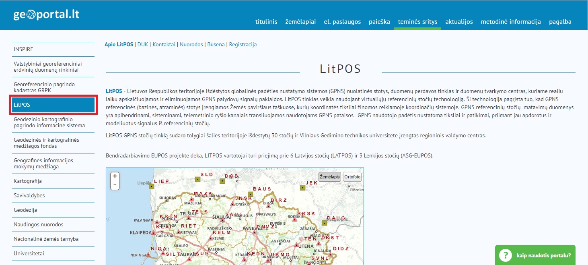Open the Registracija link

click(x=243, y=45)
